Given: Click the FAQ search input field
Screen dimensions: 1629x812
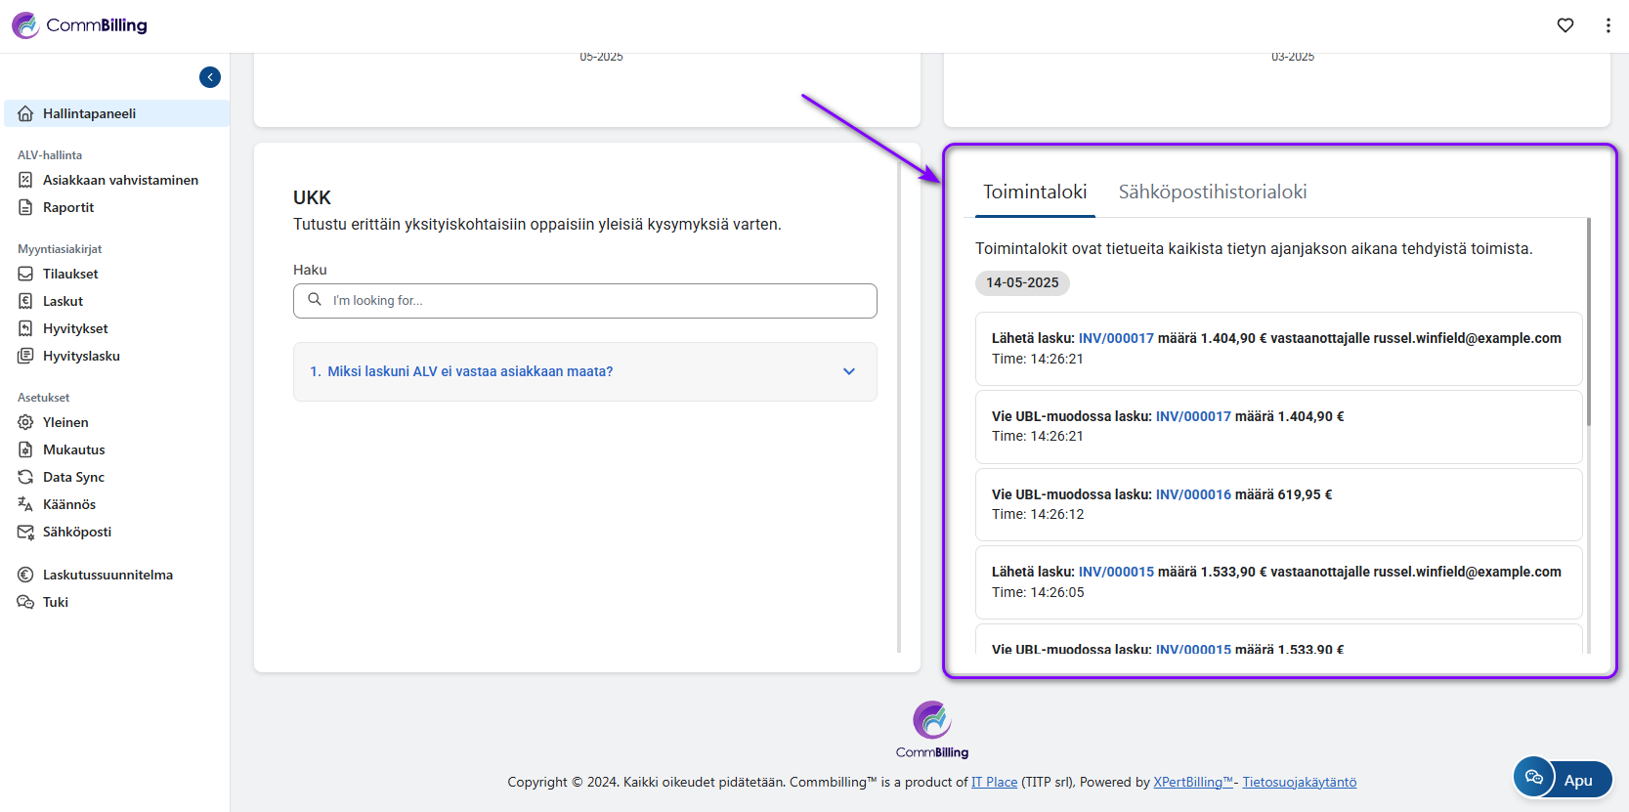Looking at the screenshot, I should 596,301.
